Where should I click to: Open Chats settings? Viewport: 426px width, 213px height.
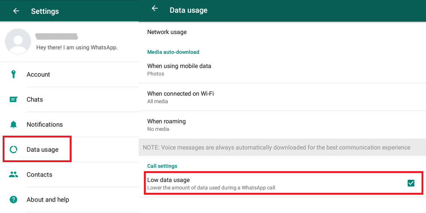pyautogui.click(x=69, y=99)
